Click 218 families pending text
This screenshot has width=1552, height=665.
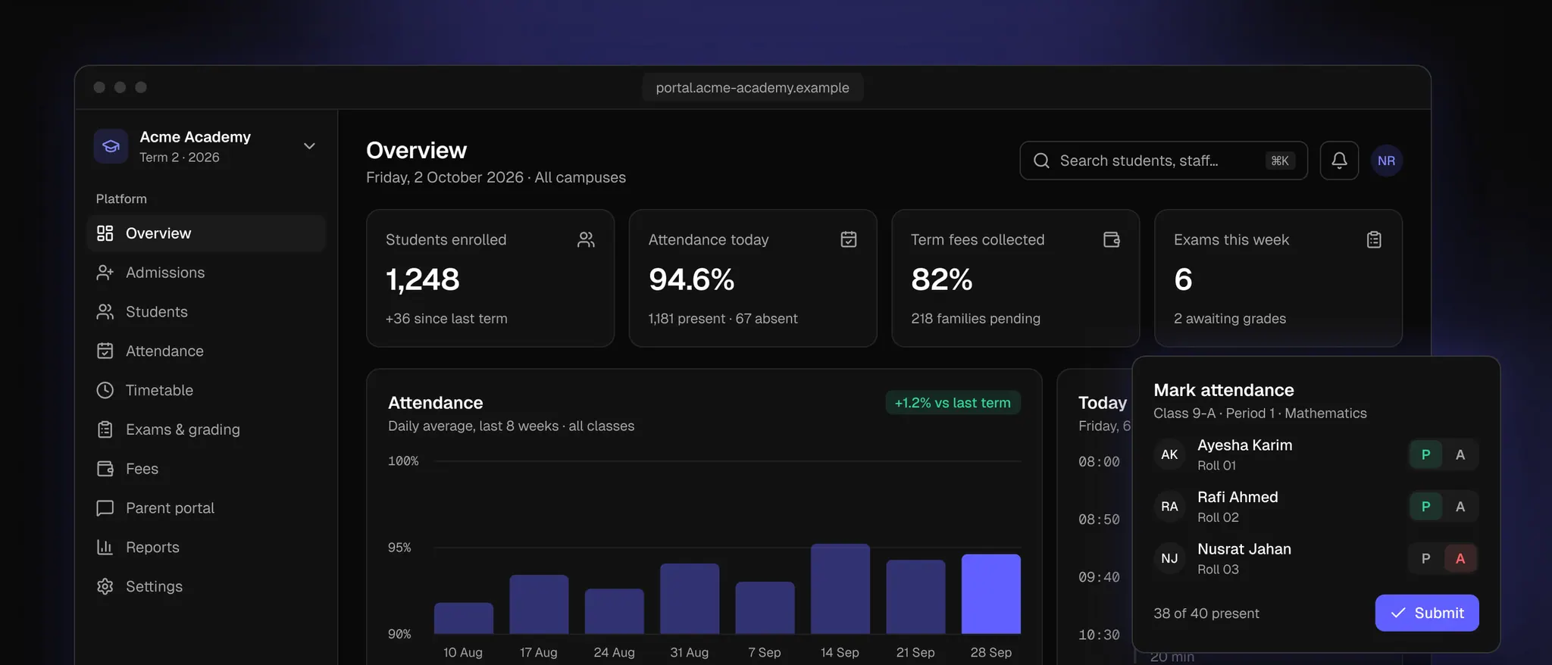pyautogui.click(x=975, y=319)
